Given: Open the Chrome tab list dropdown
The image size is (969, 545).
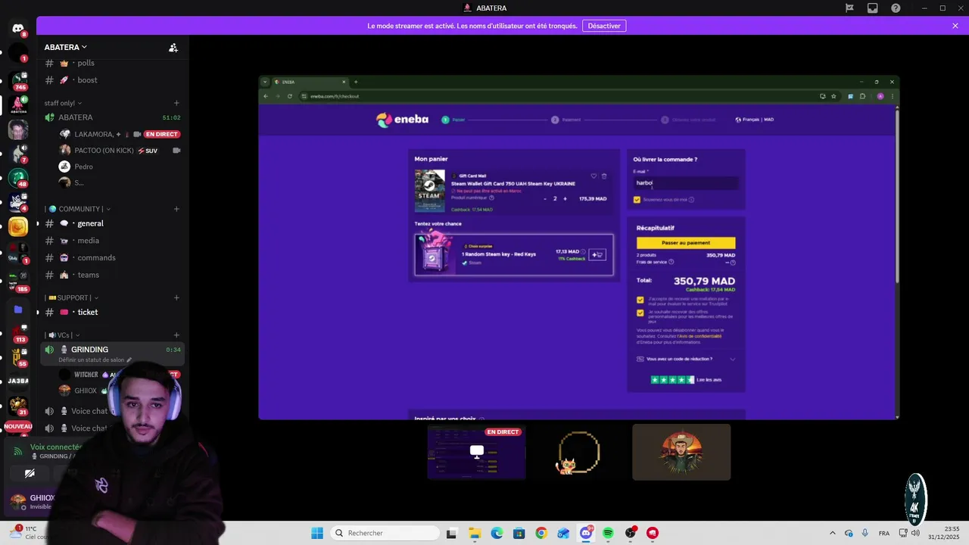Looking at the screenshot, I should click(265, 82).
